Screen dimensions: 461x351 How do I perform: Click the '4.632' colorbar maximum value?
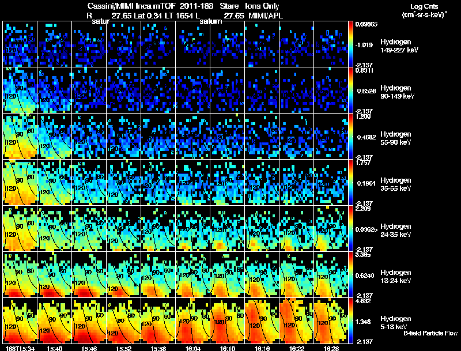click(x=363, y=301)
